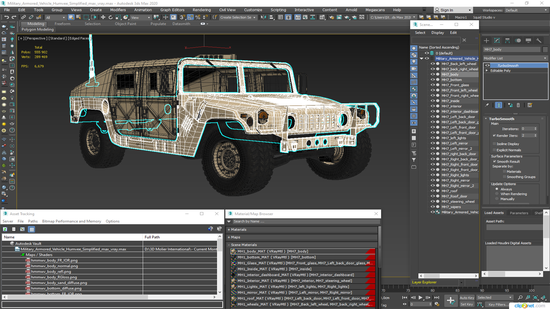
Task: Open the Create panel plus tab
Action: click(x=486, y=41)
